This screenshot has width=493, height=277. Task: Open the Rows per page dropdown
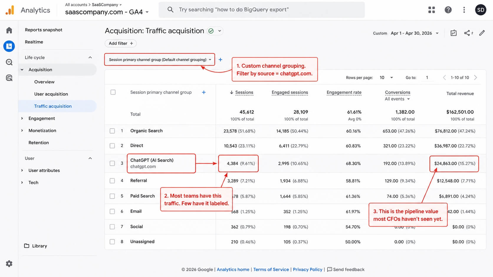point(386,78)
